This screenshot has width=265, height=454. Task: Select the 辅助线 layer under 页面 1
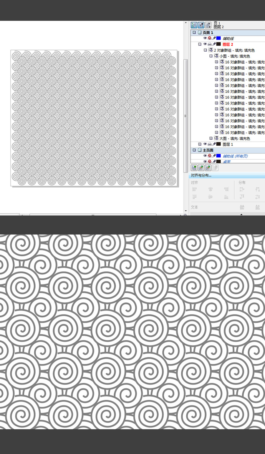click(228, 38)
